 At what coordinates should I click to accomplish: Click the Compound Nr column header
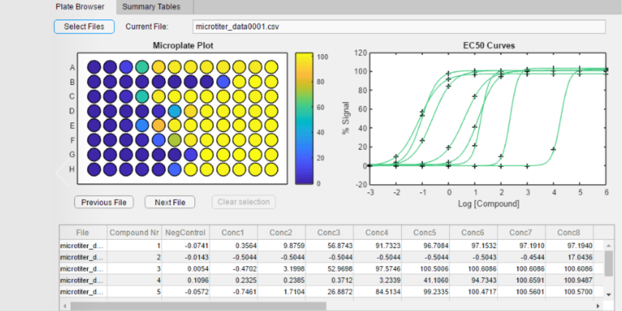click(x=129, y=233)
